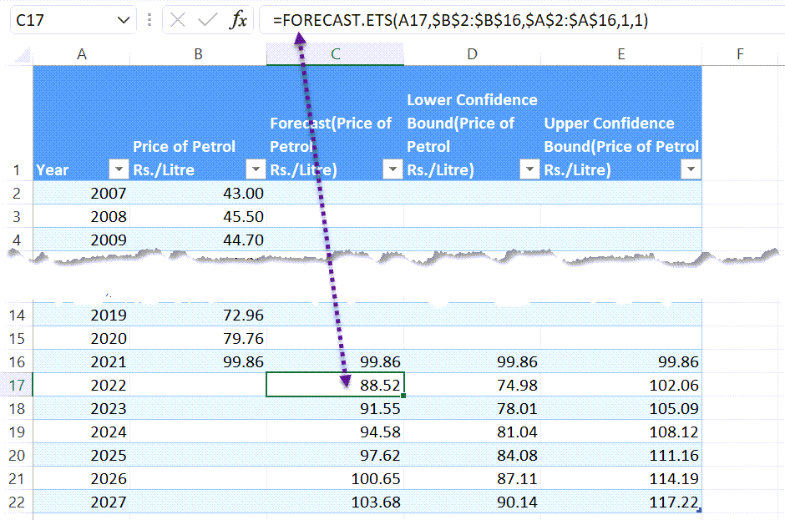Image resolution: width=785 pixels, height=520 pixels.
Task: Select column F header
Action: (740, 54)
